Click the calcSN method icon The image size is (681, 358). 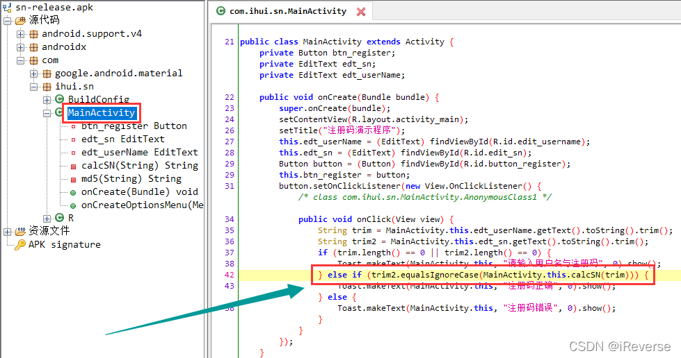tap(74, 166)
